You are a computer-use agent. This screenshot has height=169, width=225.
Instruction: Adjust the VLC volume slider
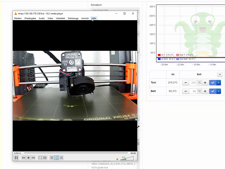coord(127,158)
